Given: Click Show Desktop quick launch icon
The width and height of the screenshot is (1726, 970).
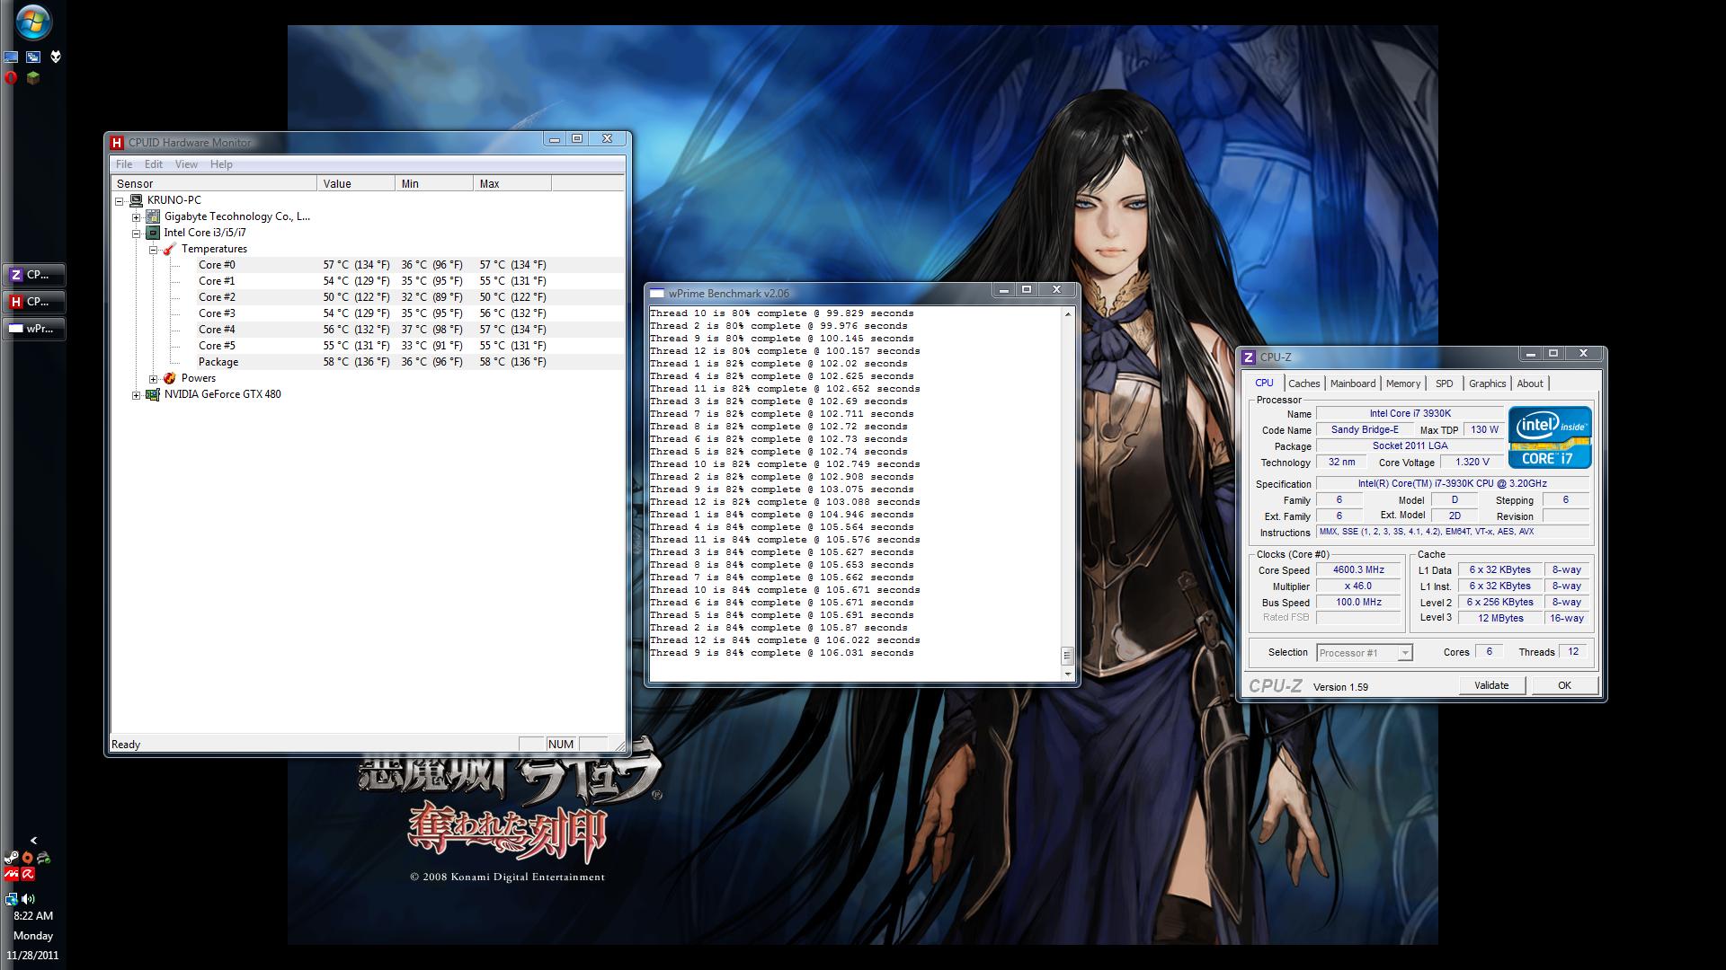Looking at the screenshot, I should [x=11, y=57].
